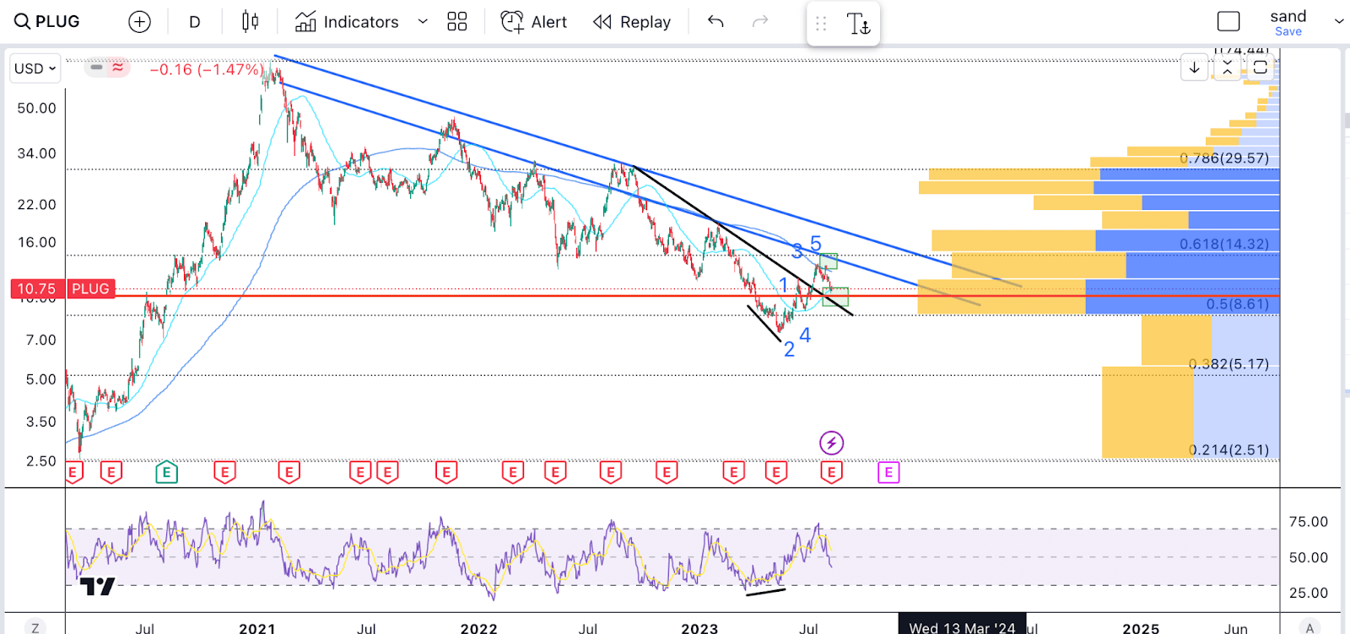Screen dimensions: 1350x634
Task: Open symbol search for PLUG
Action: [47, 22]
